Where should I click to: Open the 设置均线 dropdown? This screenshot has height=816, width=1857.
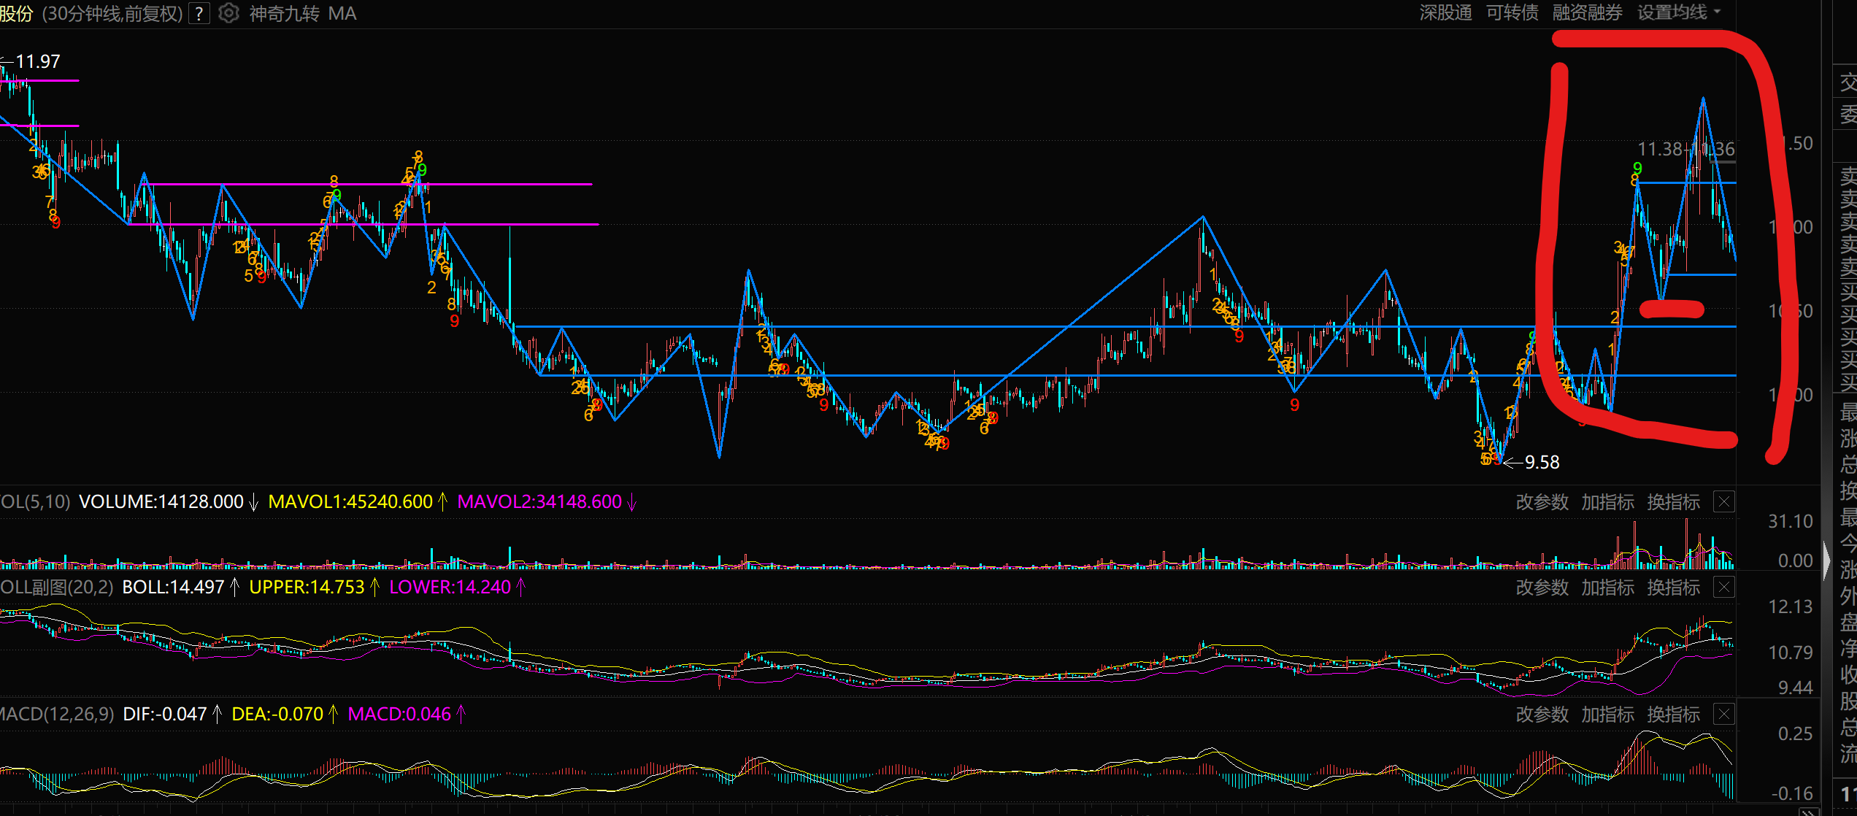(1679, 13)
